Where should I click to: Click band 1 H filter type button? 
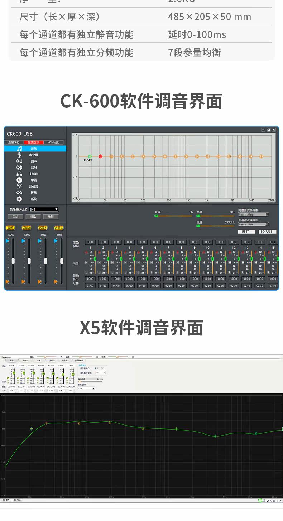point(86,262)
